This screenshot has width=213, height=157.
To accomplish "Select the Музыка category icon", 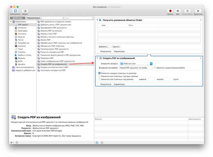I will [x=16, y=37].
